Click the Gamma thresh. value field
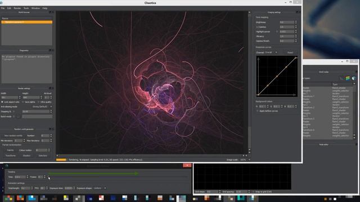360x202 pixels. [287, 41]
